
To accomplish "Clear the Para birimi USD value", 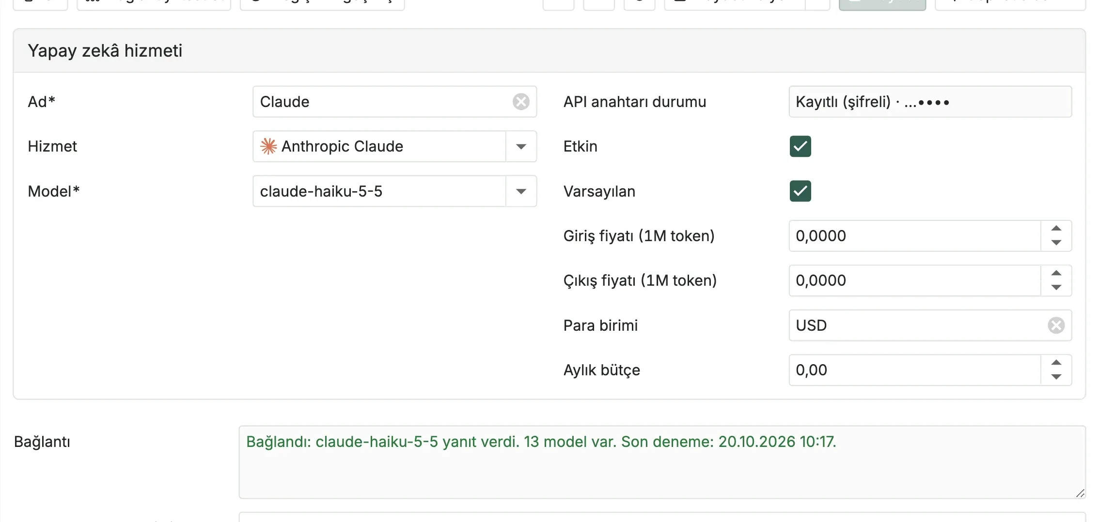I will [x=1056, y=325].
